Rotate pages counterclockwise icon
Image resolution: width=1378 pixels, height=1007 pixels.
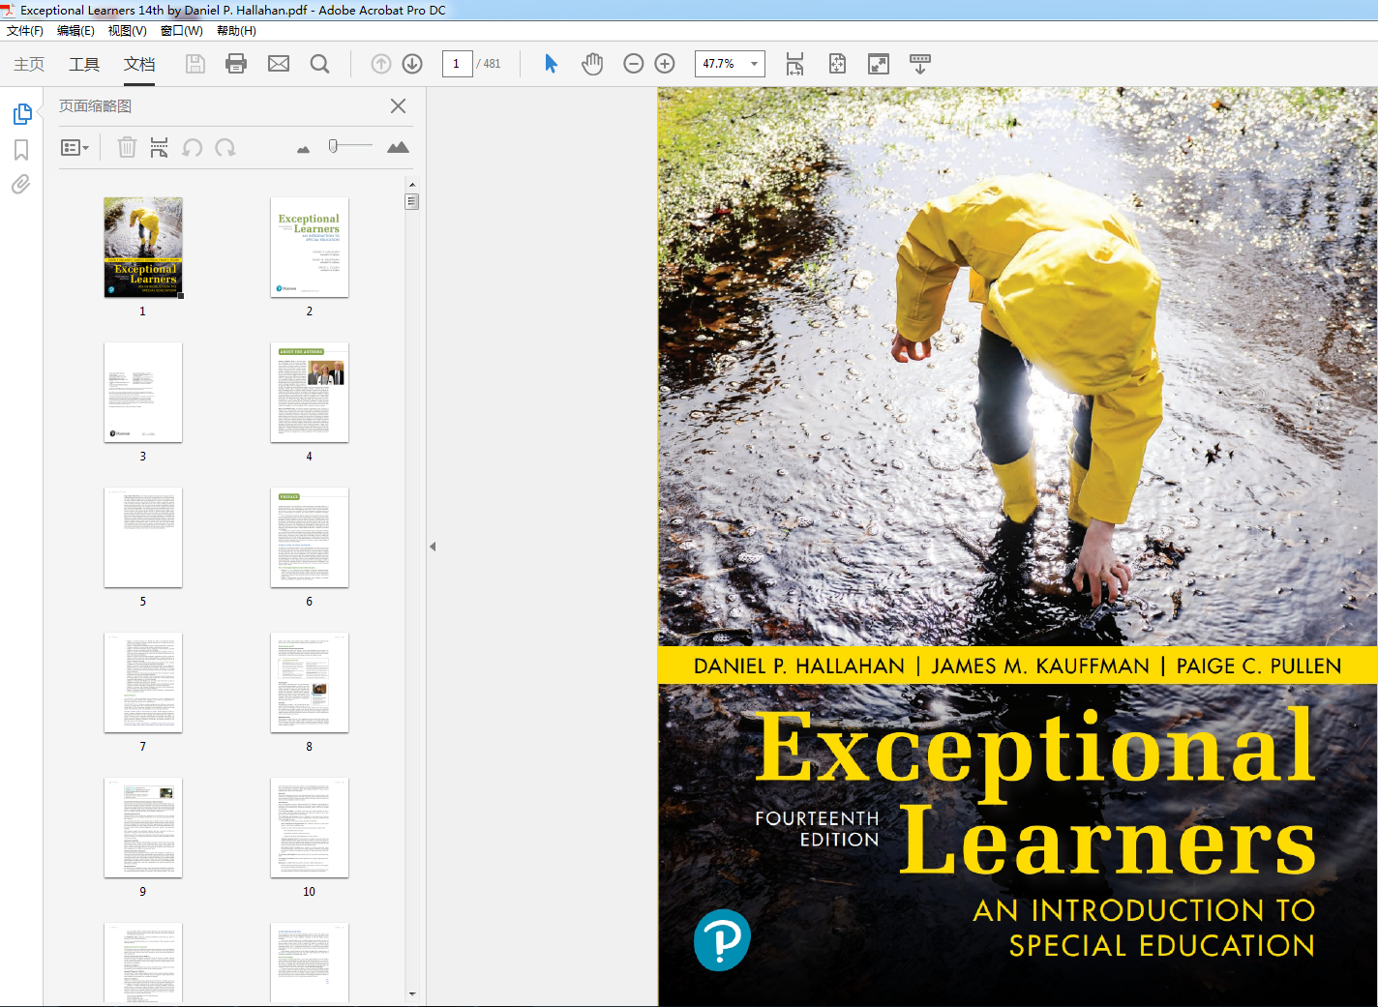pos(193,147)
